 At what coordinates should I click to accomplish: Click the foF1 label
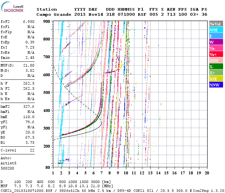(5, 27)
